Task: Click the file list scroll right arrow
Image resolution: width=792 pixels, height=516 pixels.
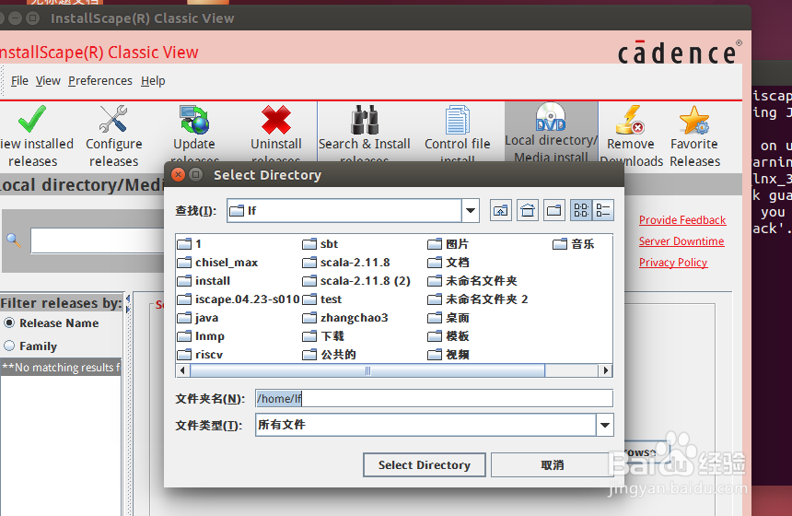Action: tap(606, 370)
